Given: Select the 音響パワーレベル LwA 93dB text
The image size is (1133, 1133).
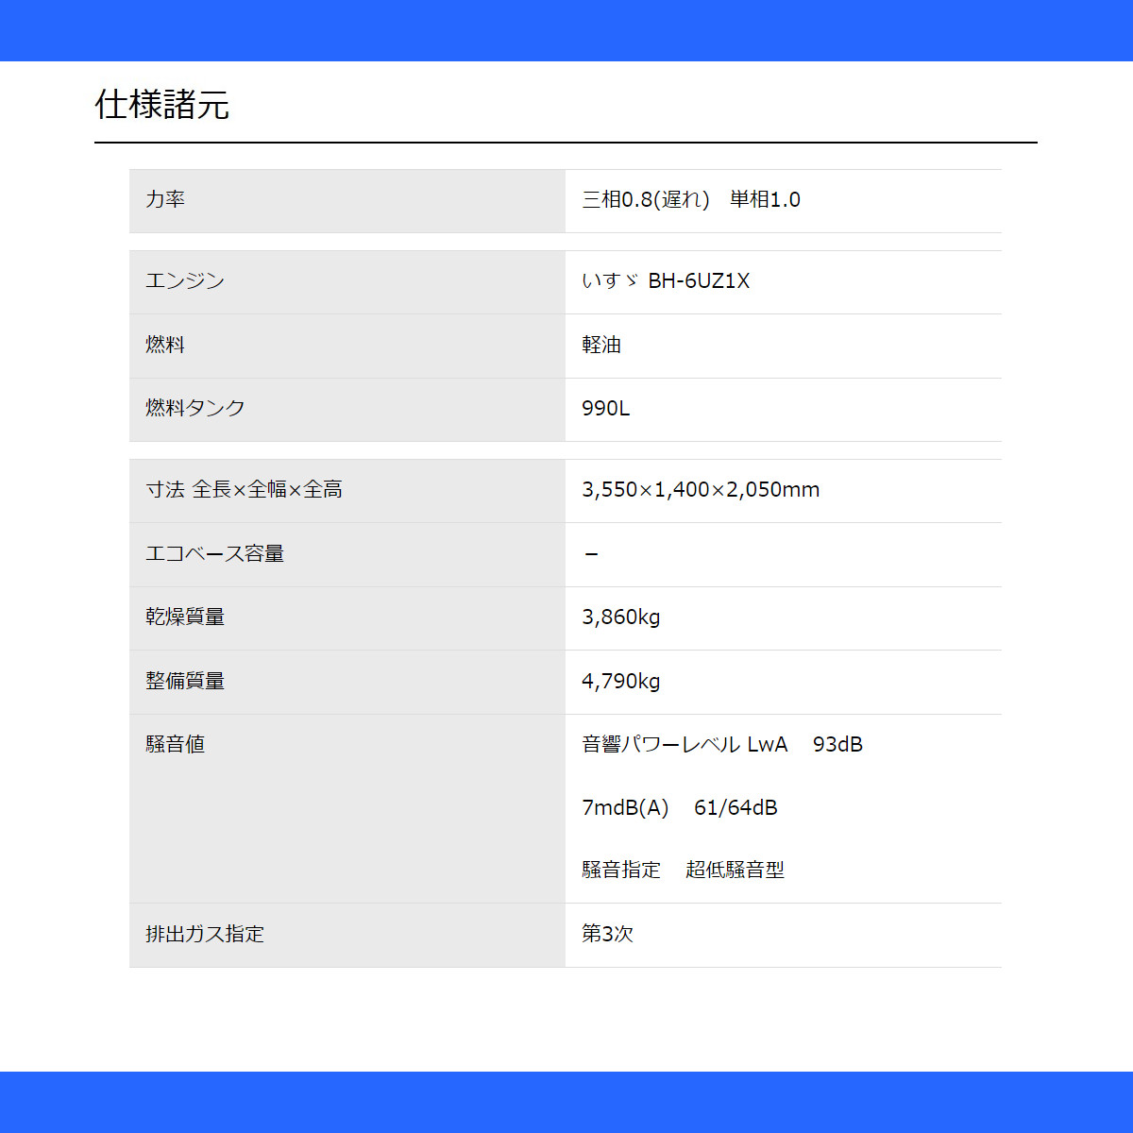Looking at the screenshot, I should click(722, 744).
